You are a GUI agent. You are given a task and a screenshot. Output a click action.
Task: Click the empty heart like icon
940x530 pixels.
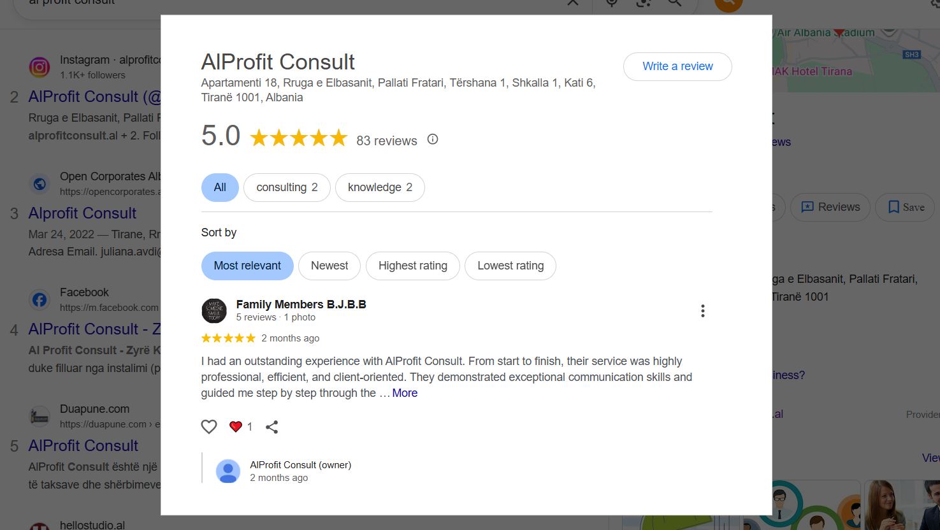click(x=209, y=427)
